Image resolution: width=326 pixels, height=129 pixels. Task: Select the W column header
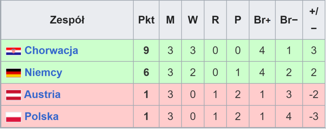[193, 20]
